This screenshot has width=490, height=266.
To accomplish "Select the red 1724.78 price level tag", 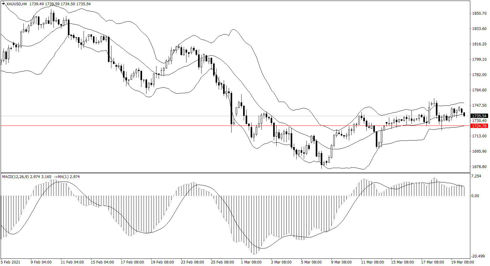I will coord(479,126).
